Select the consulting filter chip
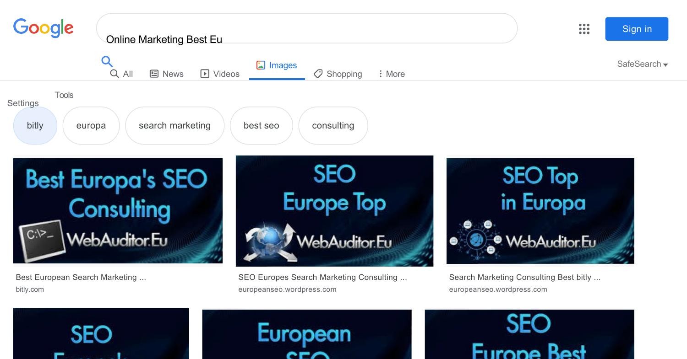 [333, 126]
